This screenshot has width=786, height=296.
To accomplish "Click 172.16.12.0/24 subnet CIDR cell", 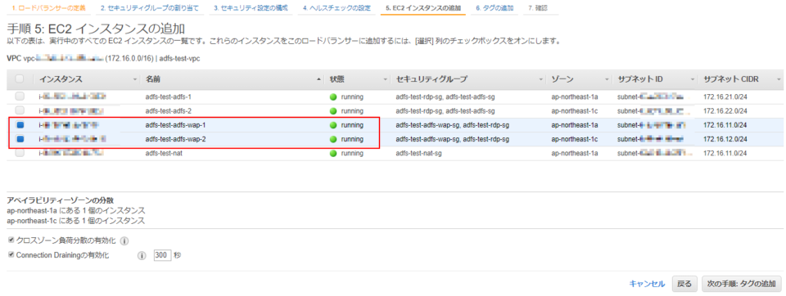I will click(726, 139).
